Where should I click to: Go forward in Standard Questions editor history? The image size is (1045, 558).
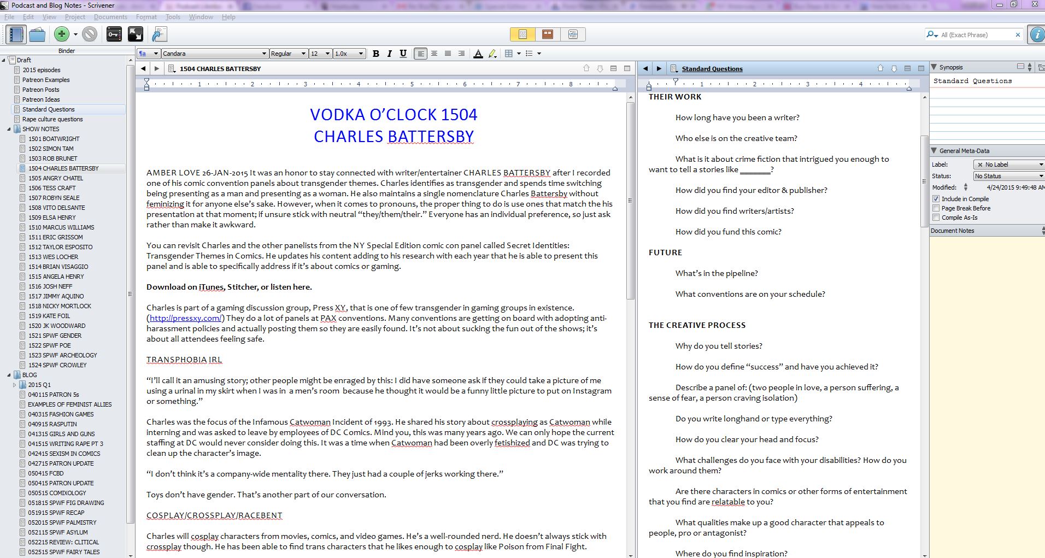point(659,69)
